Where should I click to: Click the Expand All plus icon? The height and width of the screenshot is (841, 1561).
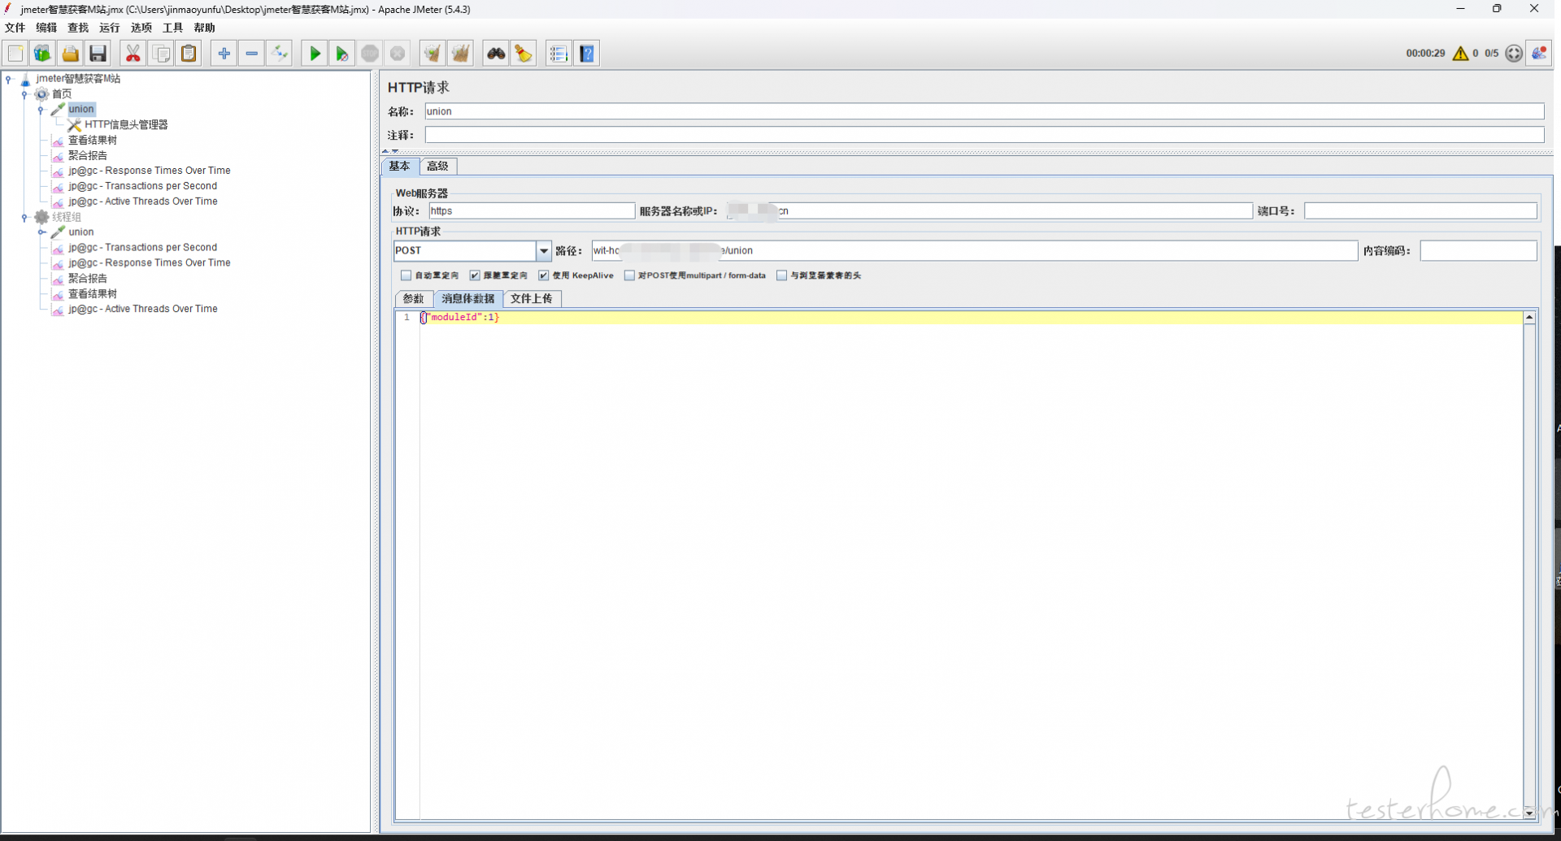224,54
